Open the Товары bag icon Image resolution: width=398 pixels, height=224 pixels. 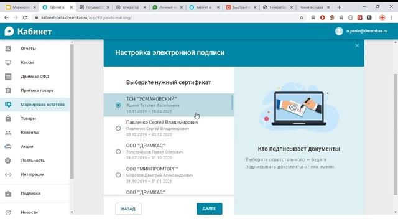8,118
